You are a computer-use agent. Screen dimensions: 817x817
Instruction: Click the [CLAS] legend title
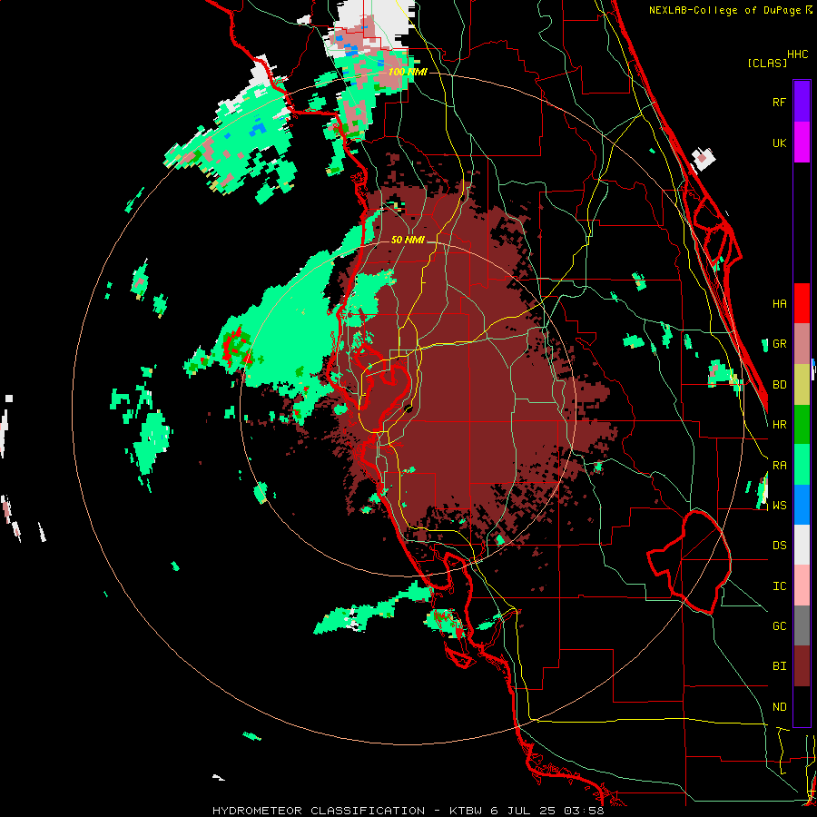tap(767, 63)
